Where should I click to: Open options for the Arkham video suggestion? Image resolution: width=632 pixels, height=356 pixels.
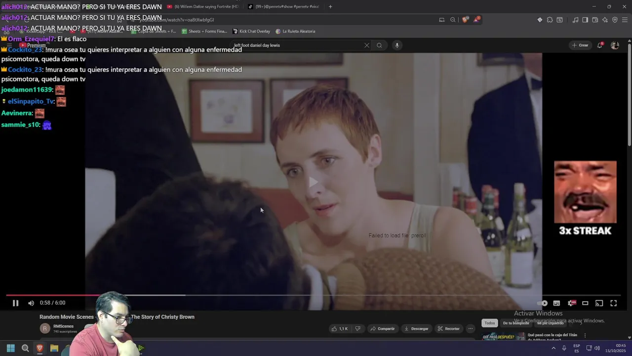(x=585, y=335)
